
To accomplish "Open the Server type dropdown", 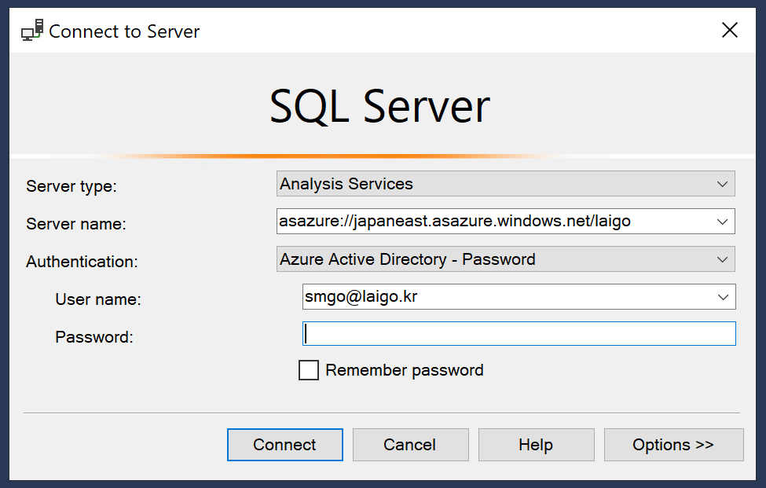I will (x=506, y=184).
